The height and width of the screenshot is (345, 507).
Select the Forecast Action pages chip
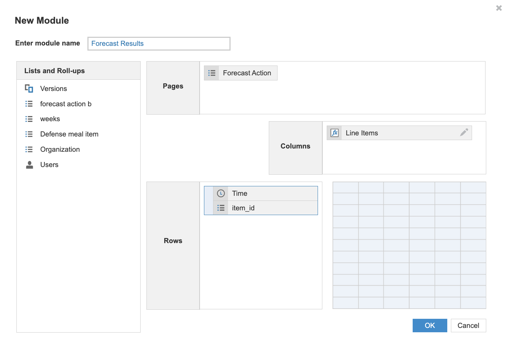[x=248, y=73]
